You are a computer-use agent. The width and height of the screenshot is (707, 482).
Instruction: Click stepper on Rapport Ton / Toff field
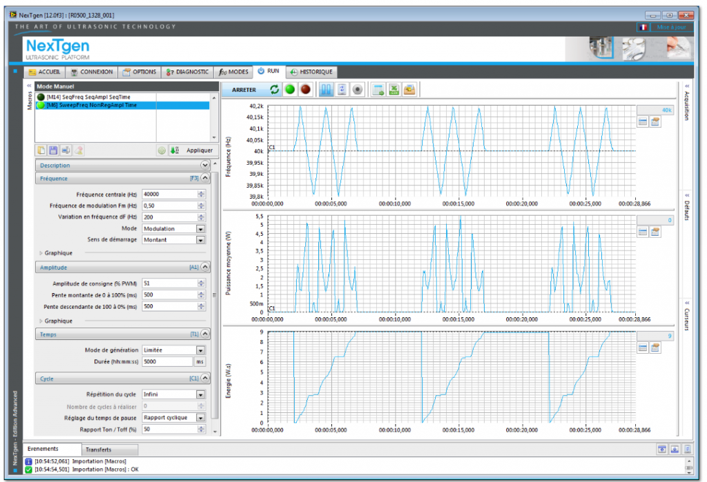[x=201, y=430]
